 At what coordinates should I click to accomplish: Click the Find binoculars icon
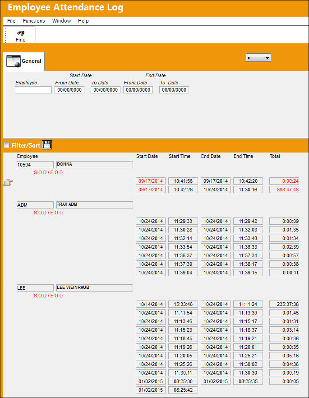[x=21, y=33]
